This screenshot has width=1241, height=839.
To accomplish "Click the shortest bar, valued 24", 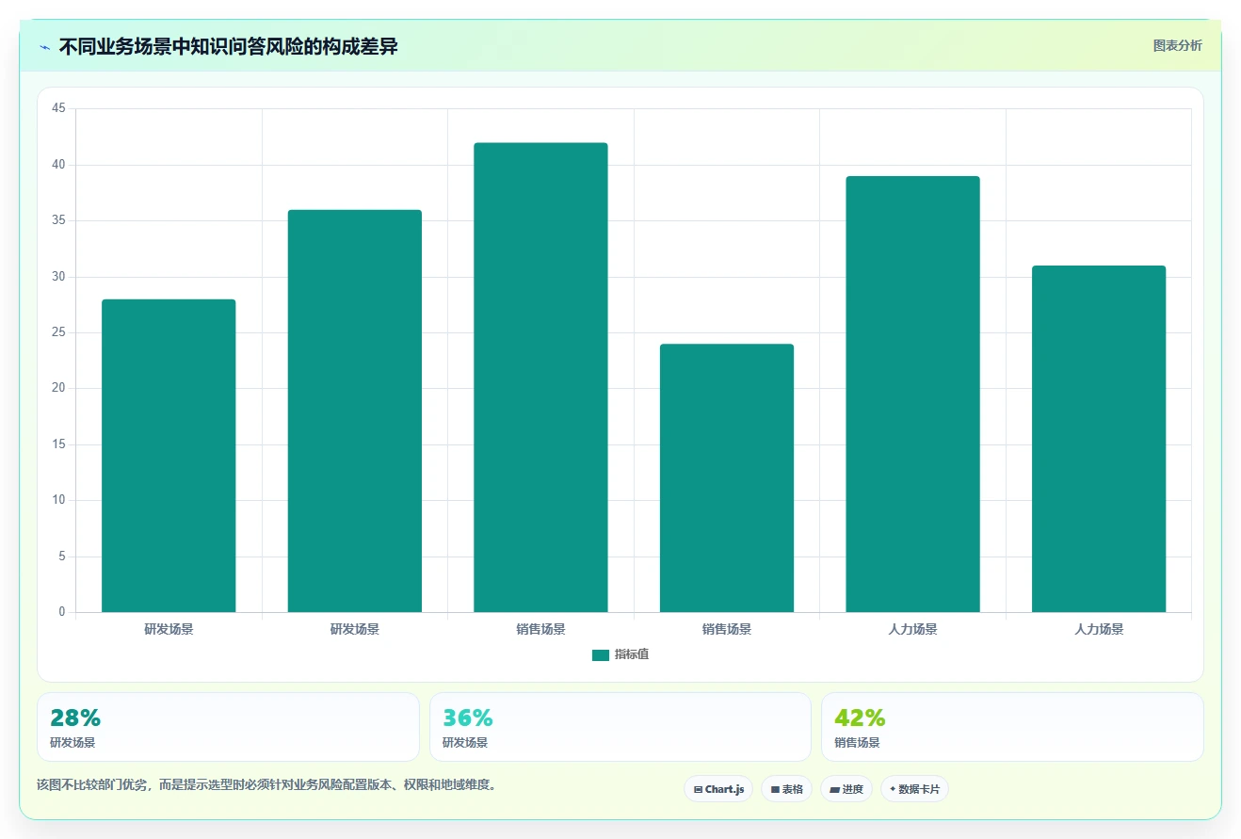I will pos(727,478).
